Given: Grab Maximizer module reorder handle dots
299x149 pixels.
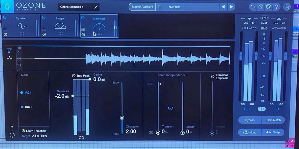Looking at the screenshot, I should (x=100, y=34).
